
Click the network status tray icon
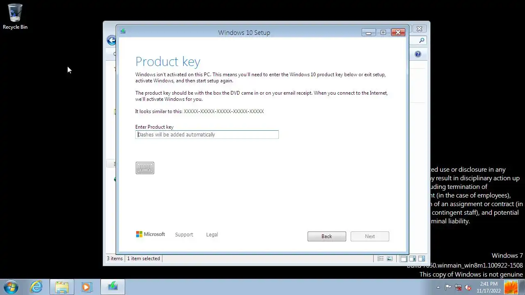click(458, 287)
